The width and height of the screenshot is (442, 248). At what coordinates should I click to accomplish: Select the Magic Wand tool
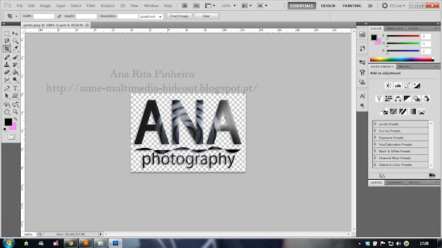point(15,41)
